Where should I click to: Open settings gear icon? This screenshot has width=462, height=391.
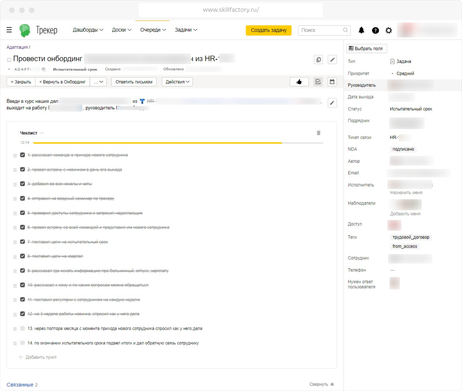click(x=389, y=30)
